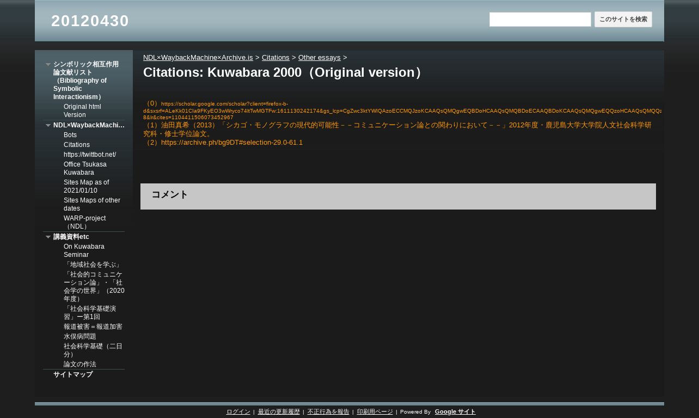The image size is (699, 418).
Task: Collapse the NDL×WaybackMachi... sidebar section arrow
Action: (48, 126)
